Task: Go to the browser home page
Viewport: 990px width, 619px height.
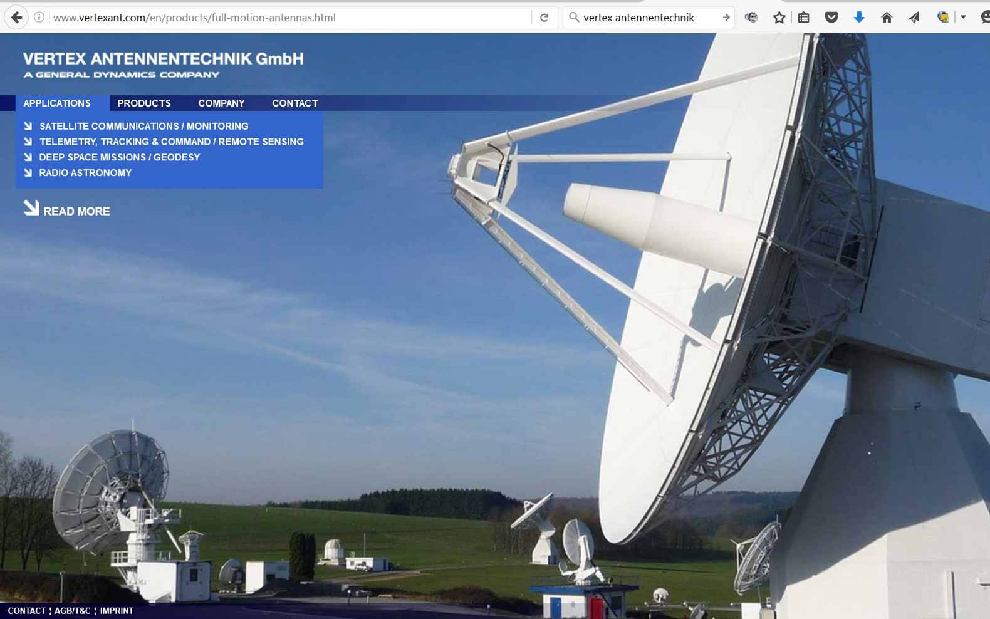Action: tap(887, 18)
